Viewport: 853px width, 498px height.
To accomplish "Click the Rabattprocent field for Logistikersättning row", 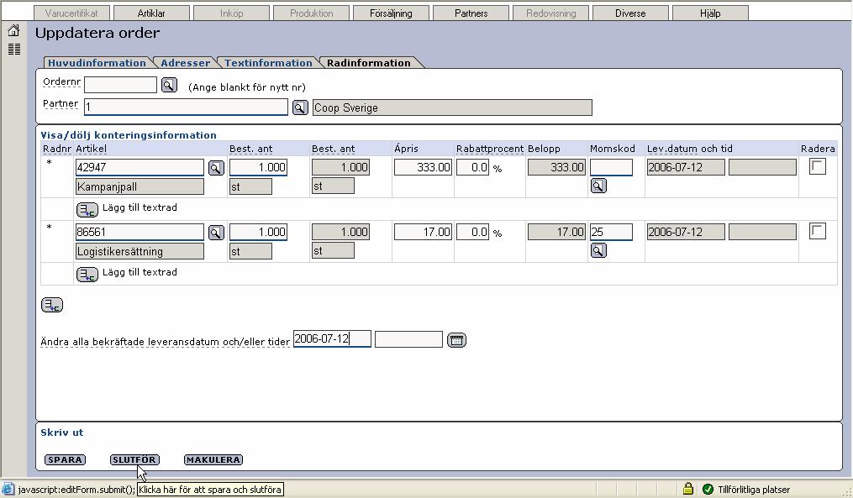I will pyautogui.click(x=473, y=232).
